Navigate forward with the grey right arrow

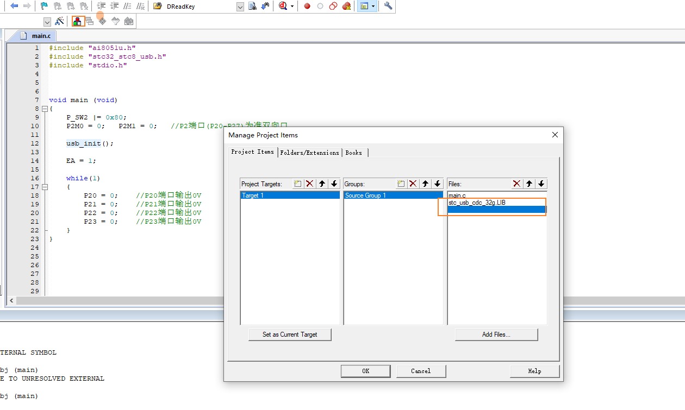27,6
